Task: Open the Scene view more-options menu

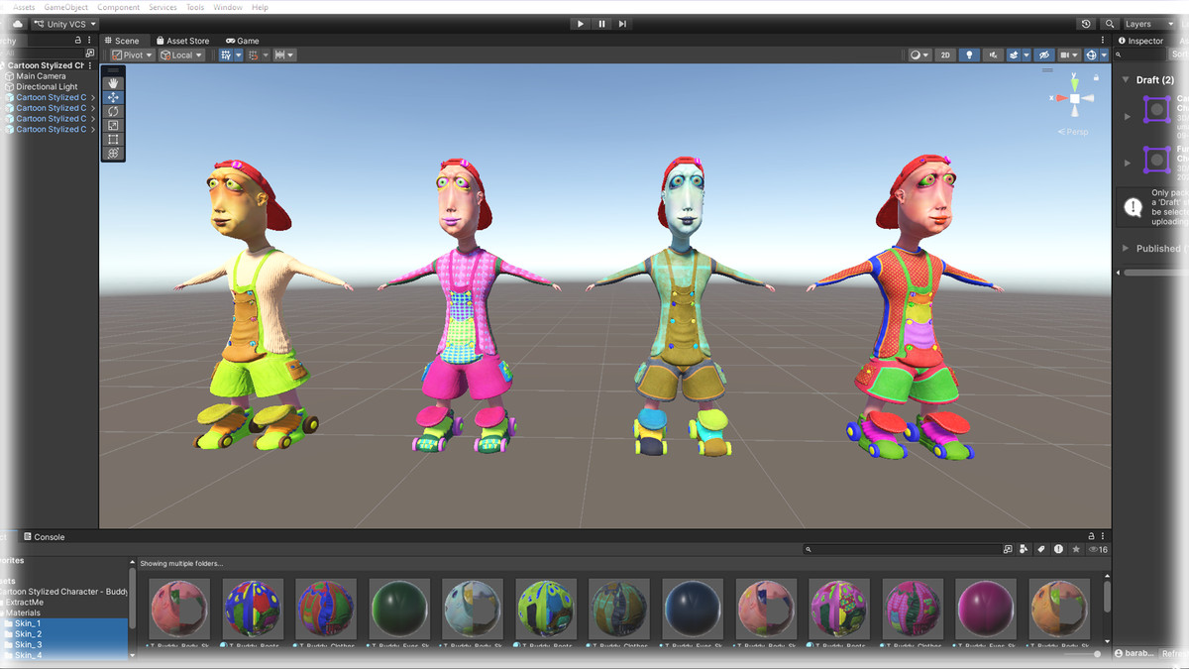Action: pos(1102,41)
